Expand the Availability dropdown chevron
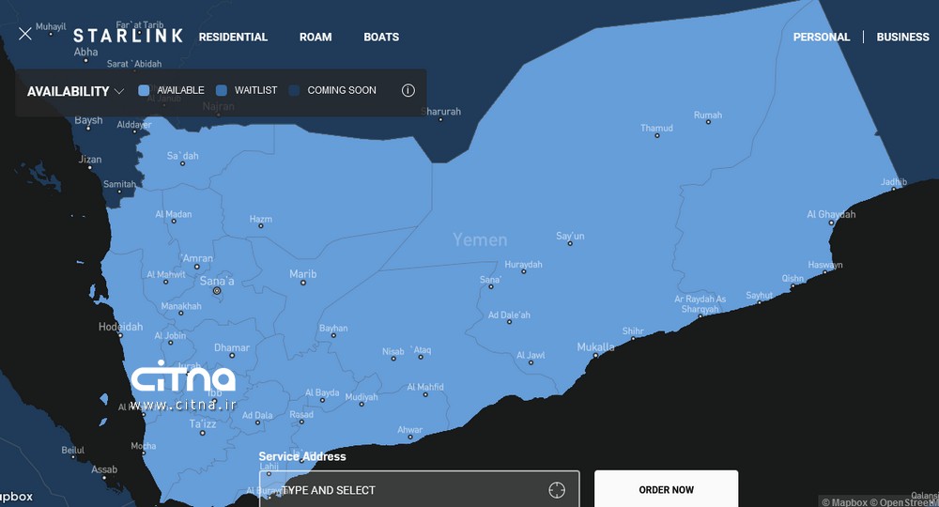 (119, 92)
